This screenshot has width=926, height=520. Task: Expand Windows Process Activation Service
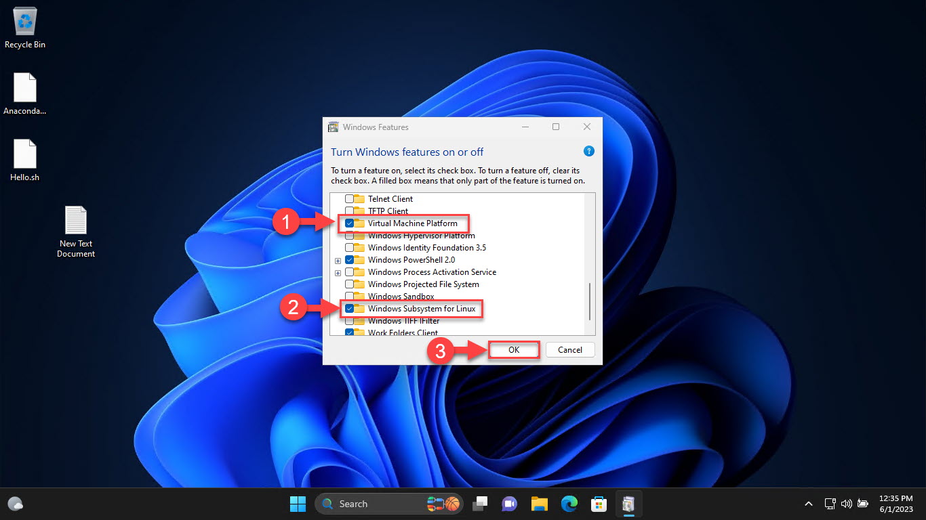(x=338, y=272)
